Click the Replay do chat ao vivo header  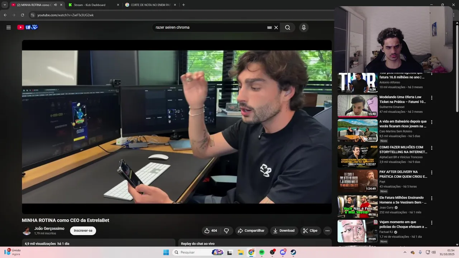(x=198, y=244)
